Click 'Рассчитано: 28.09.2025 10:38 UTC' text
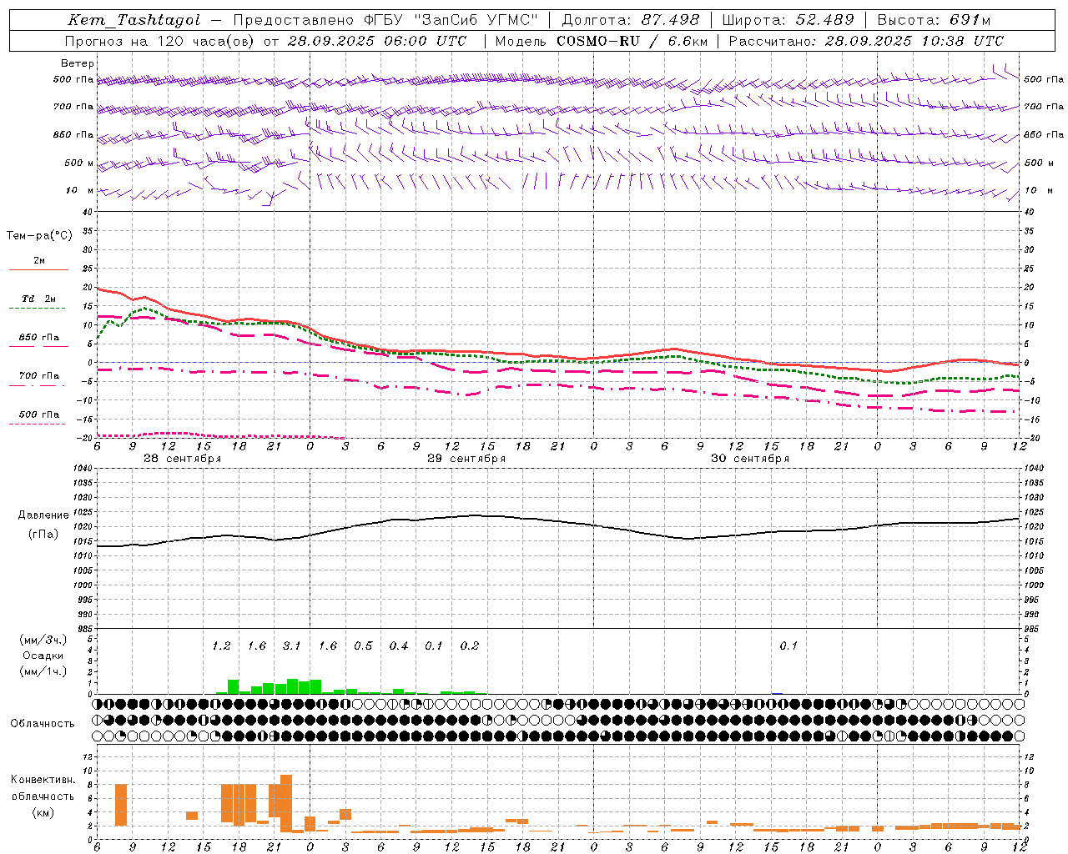This screenshot has height=854, width=1068. (x=866, y=41)
